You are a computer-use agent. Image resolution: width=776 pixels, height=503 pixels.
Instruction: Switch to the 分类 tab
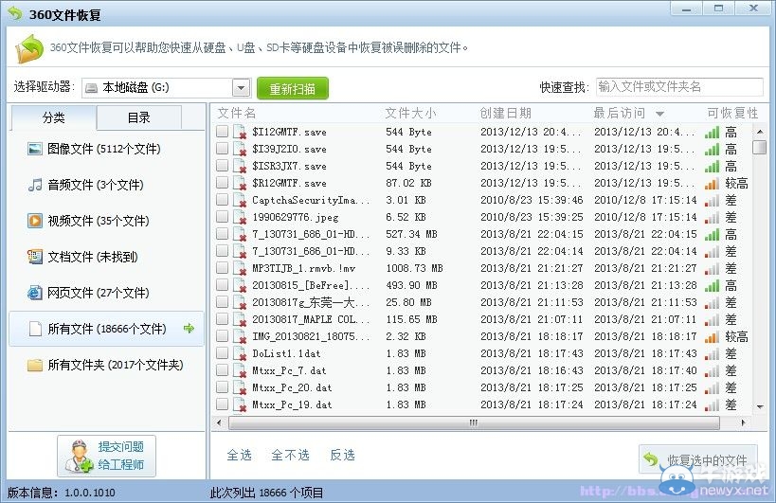click(53, 117)
